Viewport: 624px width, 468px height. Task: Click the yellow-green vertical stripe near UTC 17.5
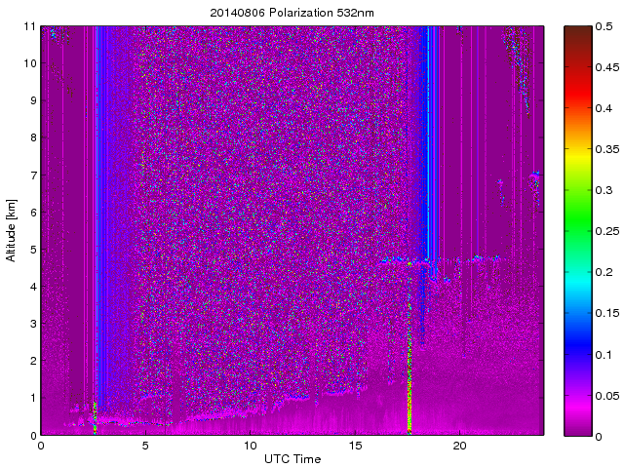pos(409,390)
